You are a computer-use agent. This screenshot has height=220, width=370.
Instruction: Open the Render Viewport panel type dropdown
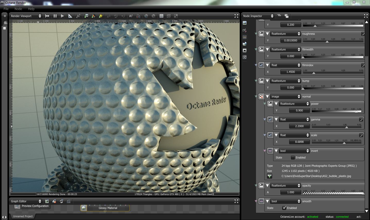click(26, 16)
